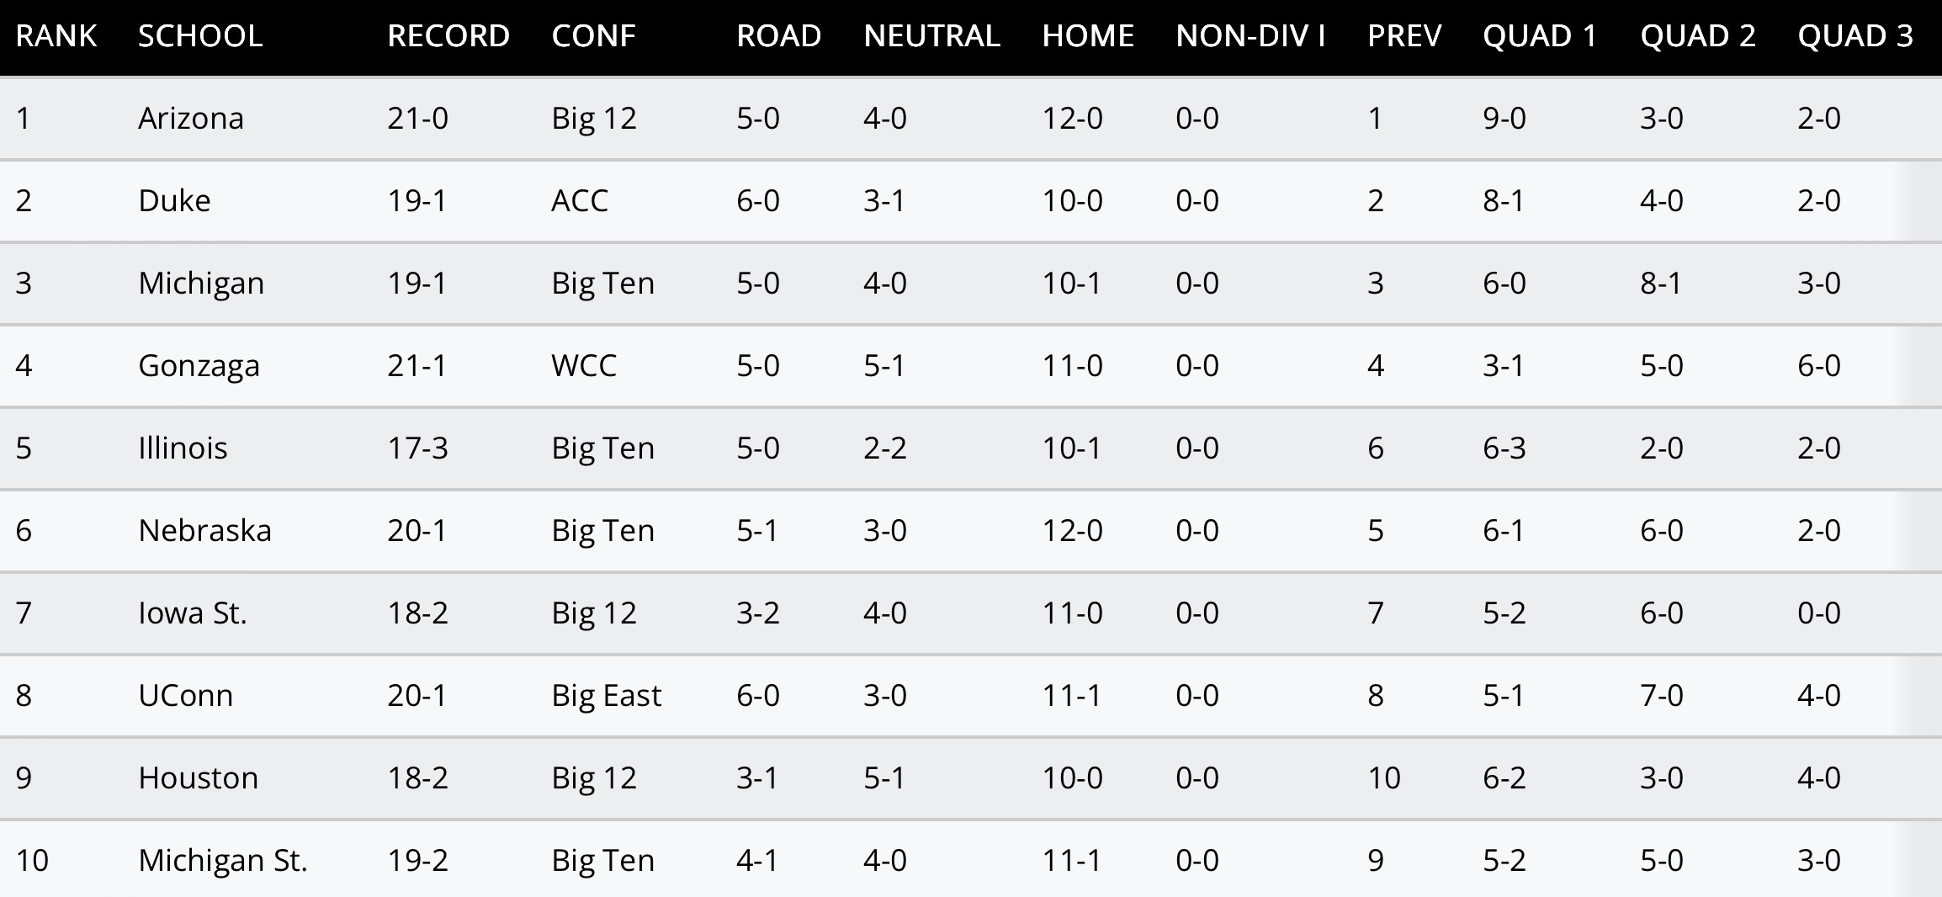1942x897 pixels.
Task: Click the Gonzaga school name
Action: [199, 366]
